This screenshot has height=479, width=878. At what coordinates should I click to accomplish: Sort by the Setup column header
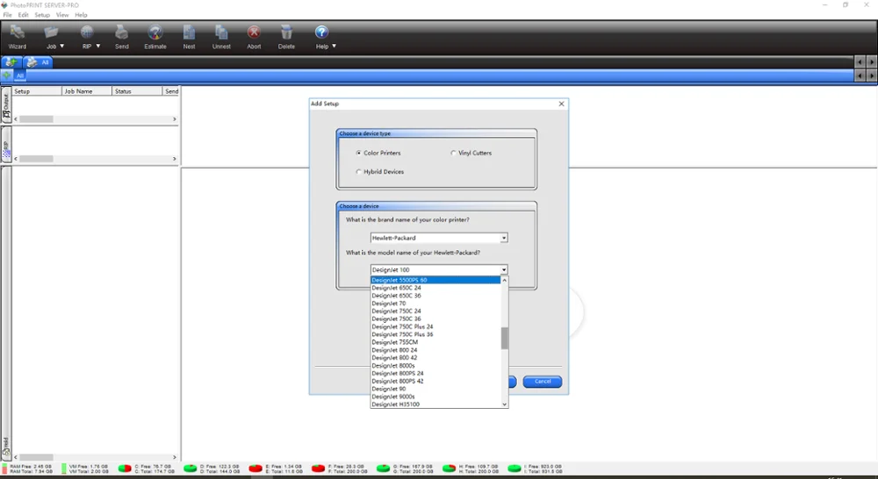click(x=37, y=91)
